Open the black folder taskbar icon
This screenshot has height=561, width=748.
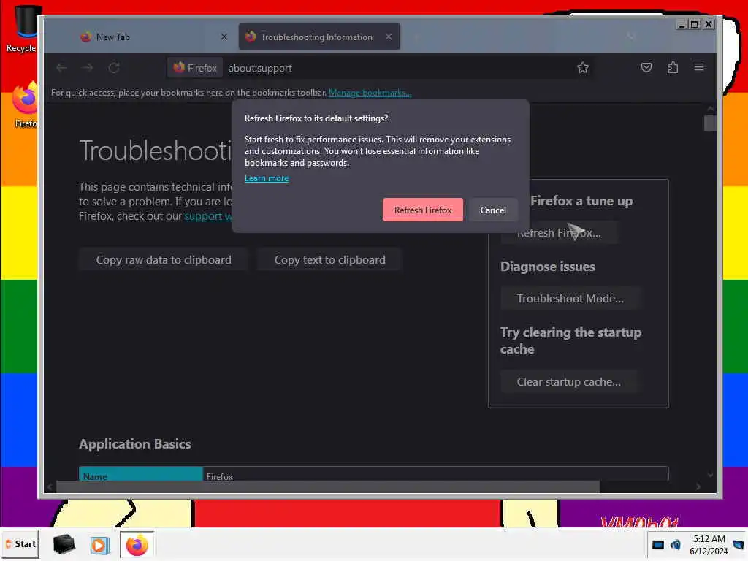64,544
